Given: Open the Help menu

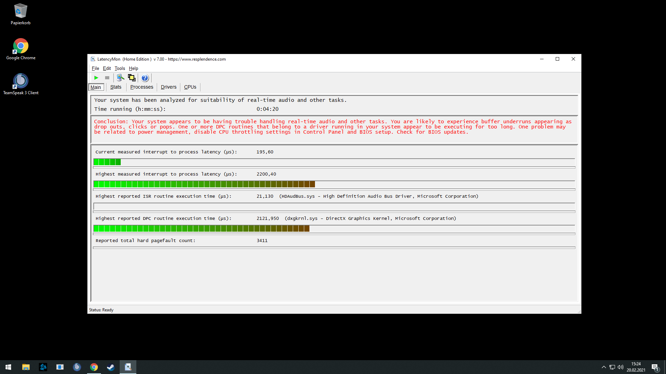Looking at the screenshot, I should (134, 68).
